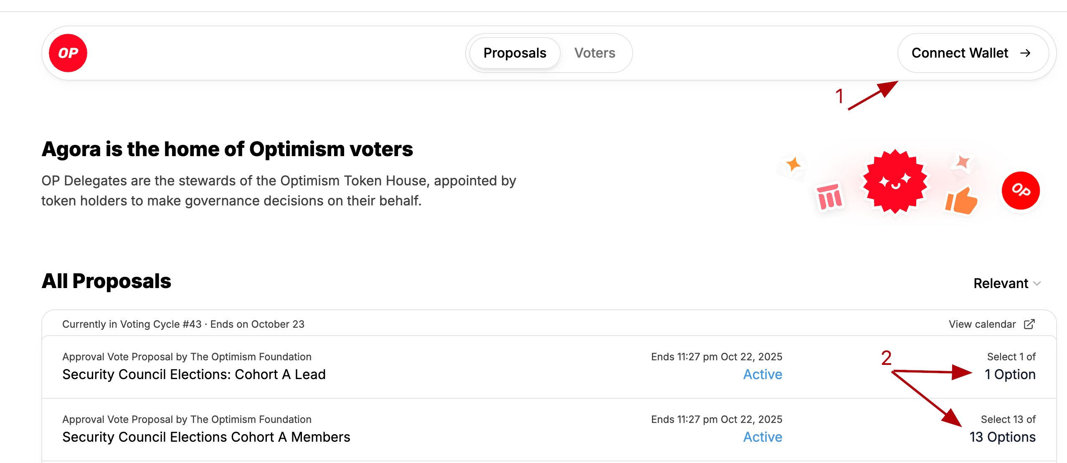Open Security Council Elections Cohort A Members proposal
This screenshot has width=1067, height=463.
(x=206, y=437)
